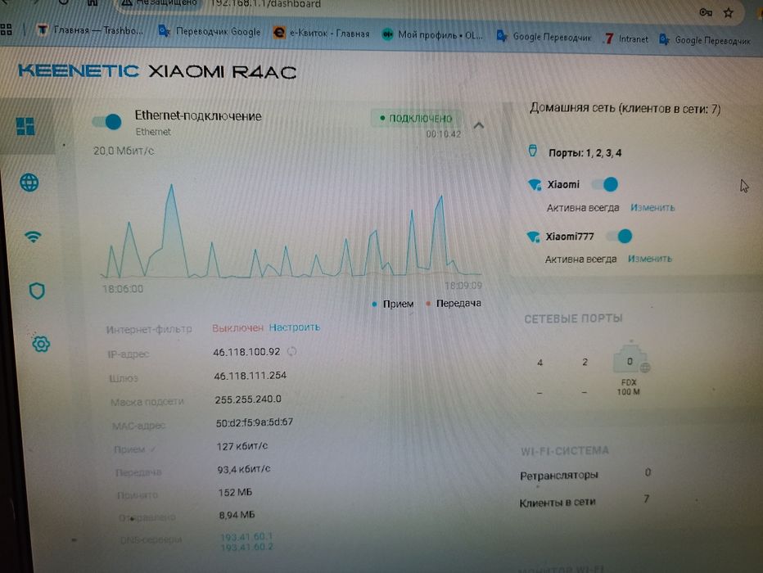The height and width of the screenshot is (573, 763).
Task: Click receive rate 127 кбит/с
Action: click(242, 445)
